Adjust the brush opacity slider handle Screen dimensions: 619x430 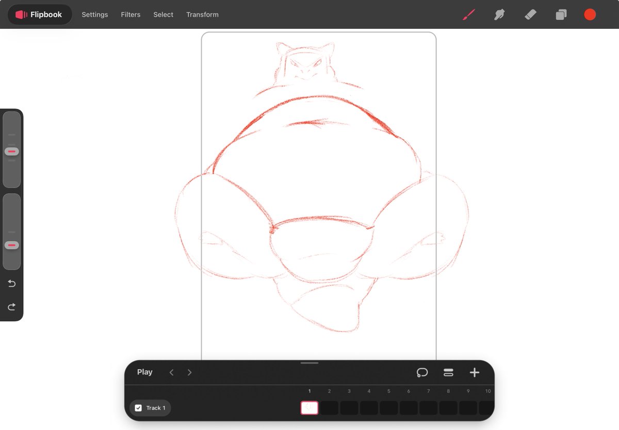tap(12, 245)
